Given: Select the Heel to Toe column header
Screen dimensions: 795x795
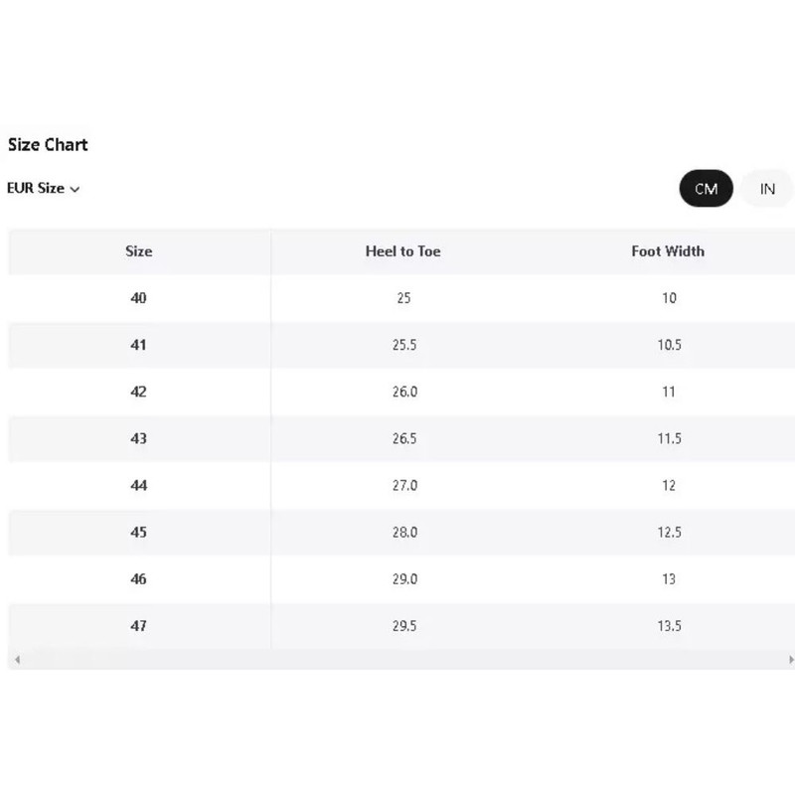Looking at the screenshot, I should coord(403,251).
